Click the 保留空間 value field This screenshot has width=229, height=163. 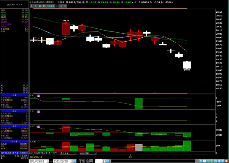98,161
